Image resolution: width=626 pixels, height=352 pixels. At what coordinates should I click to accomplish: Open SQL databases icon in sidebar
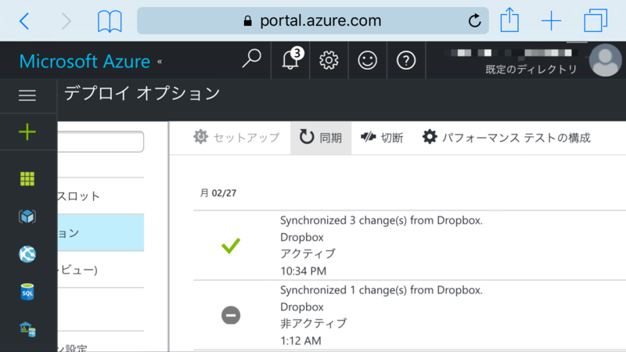pos(27,292)
